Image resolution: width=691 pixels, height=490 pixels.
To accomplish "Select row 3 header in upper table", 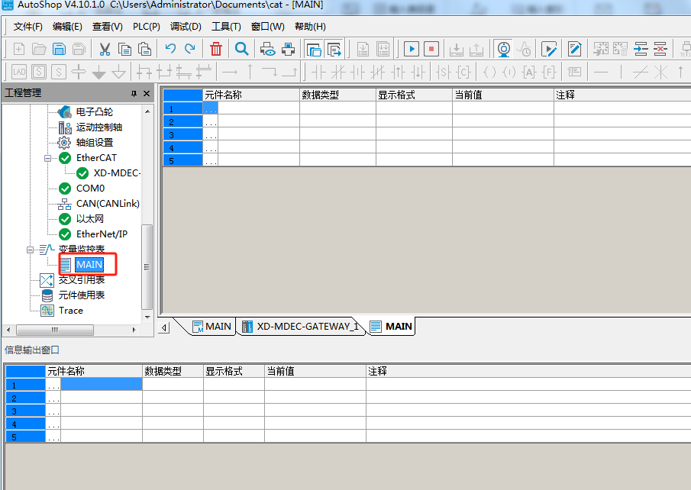I will [x=183, y=134].
